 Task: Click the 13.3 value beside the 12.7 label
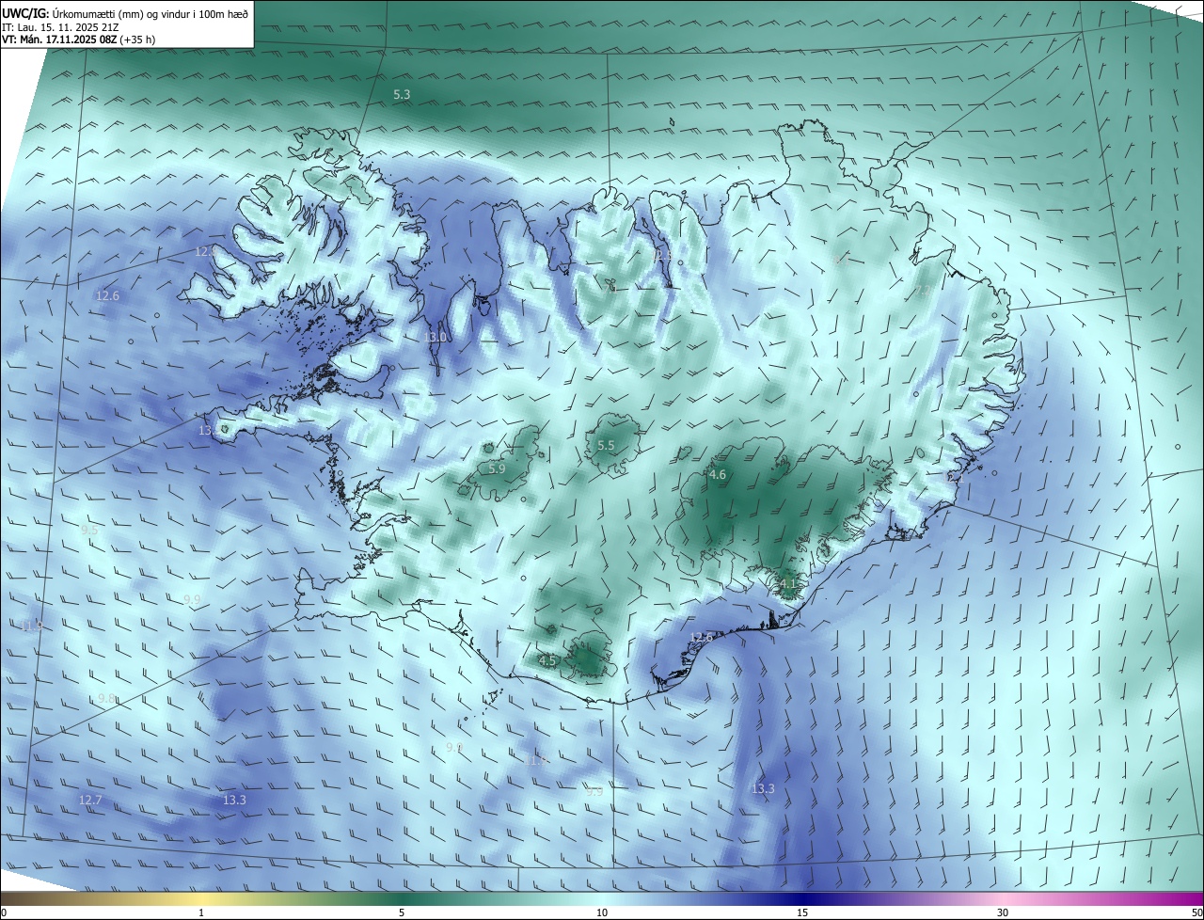(x=234, y=801)
